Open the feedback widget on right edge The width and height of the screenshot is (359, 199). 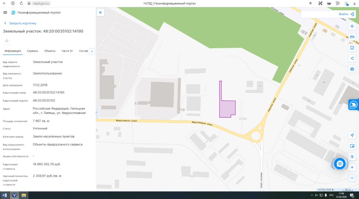click(354, 105)
